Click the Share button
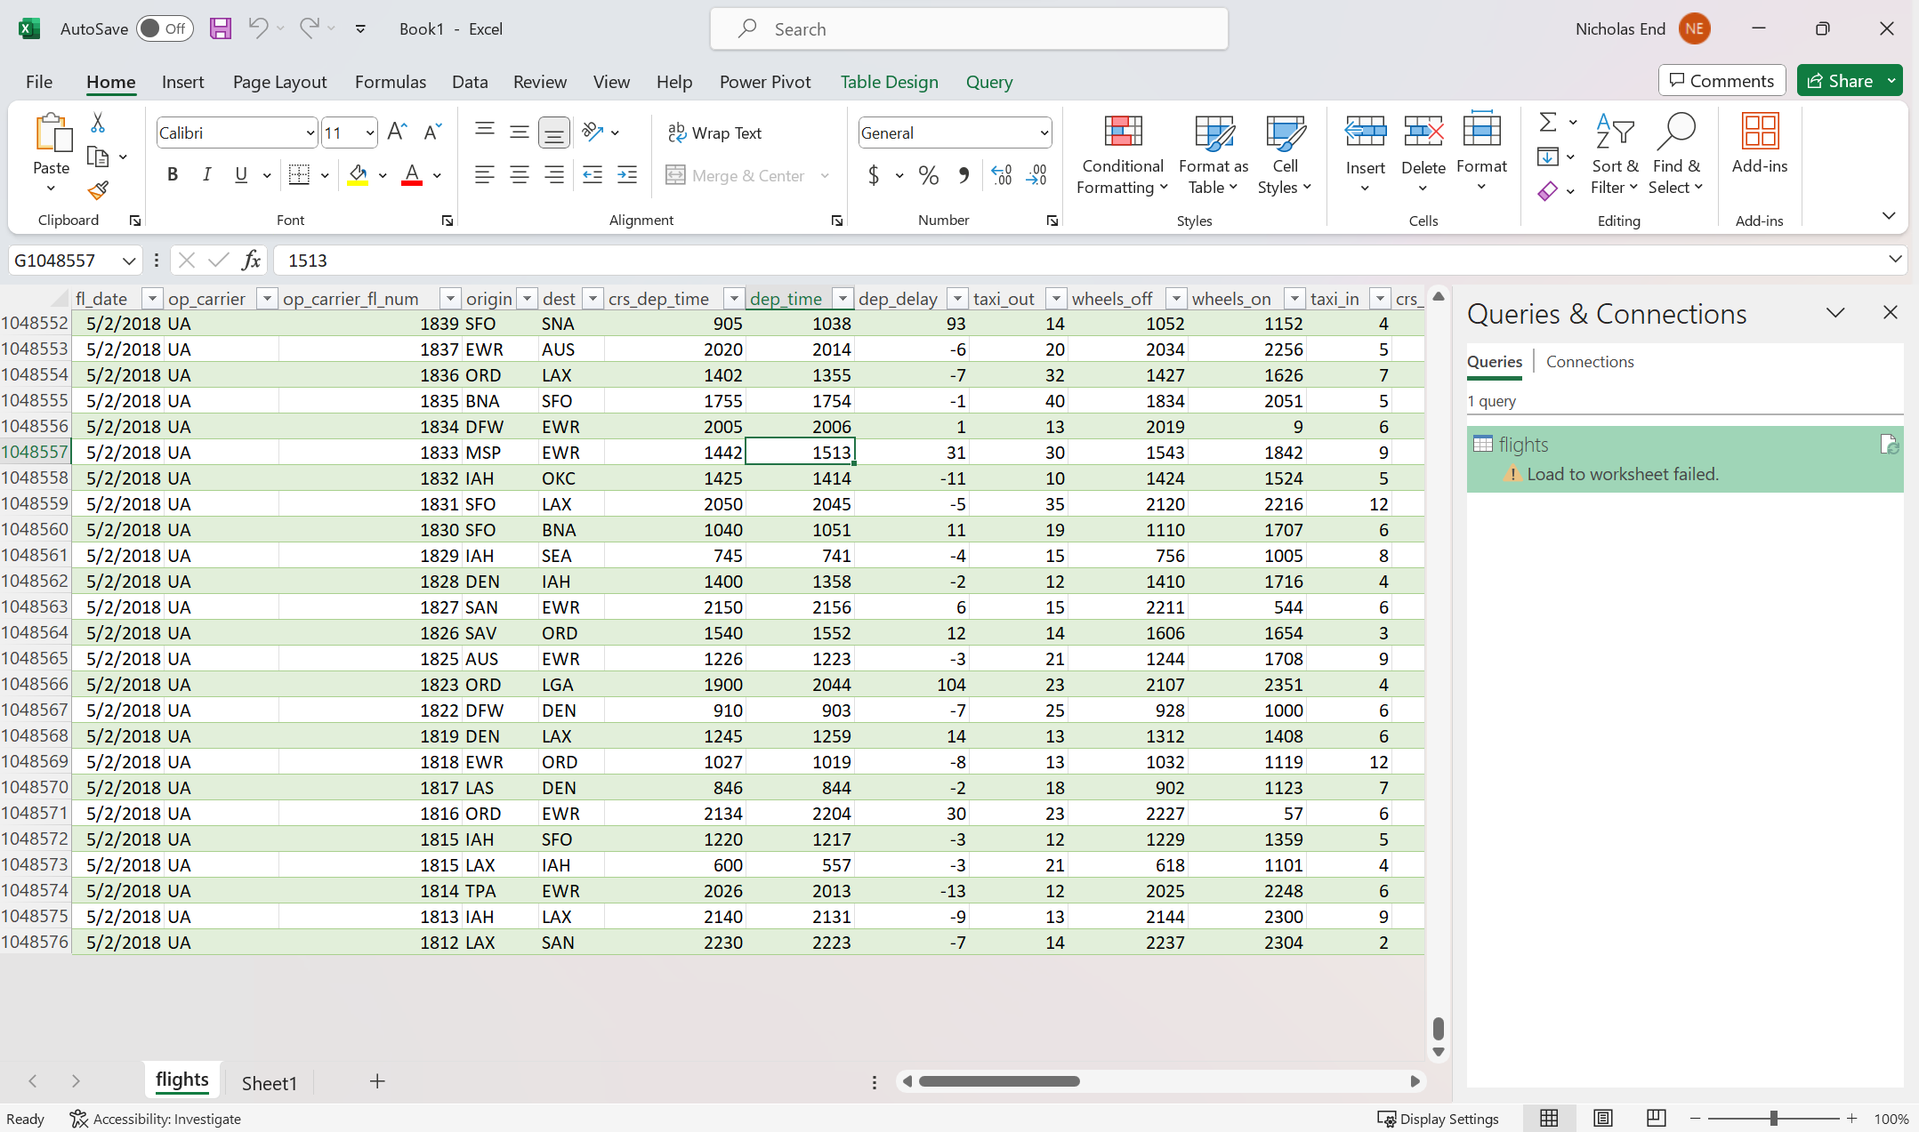1919x1132 pixels. click(x=1839, y=81)
